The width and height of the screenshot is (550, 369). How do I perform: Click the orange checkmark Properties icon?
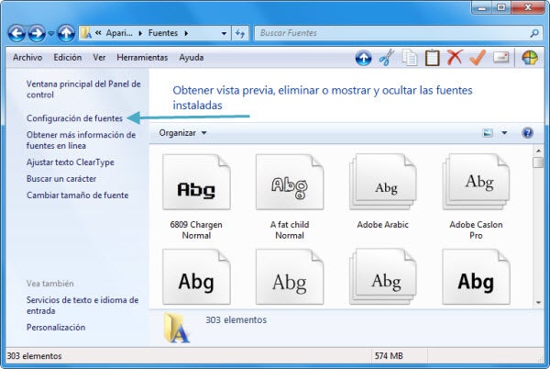point(477,58)
